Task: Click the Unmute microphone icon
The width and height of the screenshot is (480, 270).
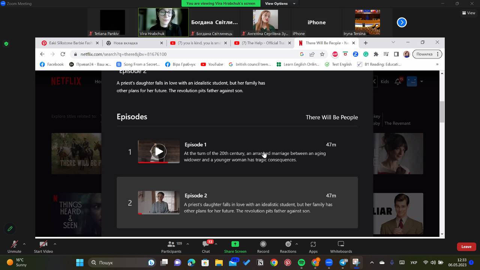Action: click(x=14, y=244)
